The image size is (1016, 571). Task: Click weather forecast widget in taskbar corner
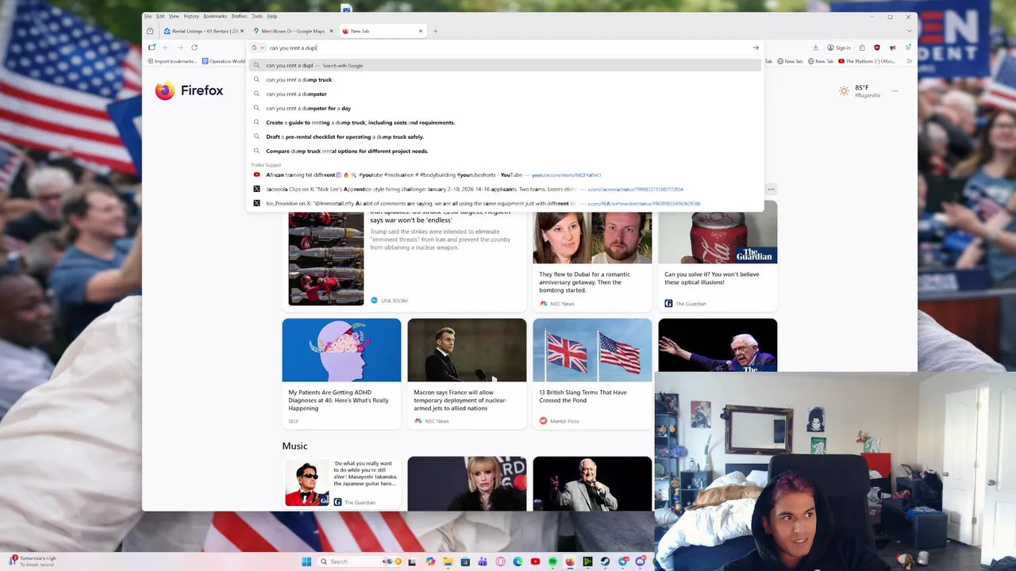(32, 561)
